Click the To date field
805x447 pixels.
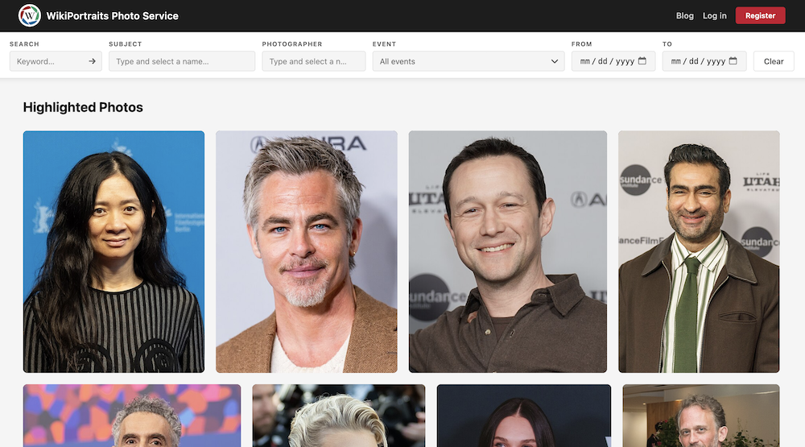point(704,61)
